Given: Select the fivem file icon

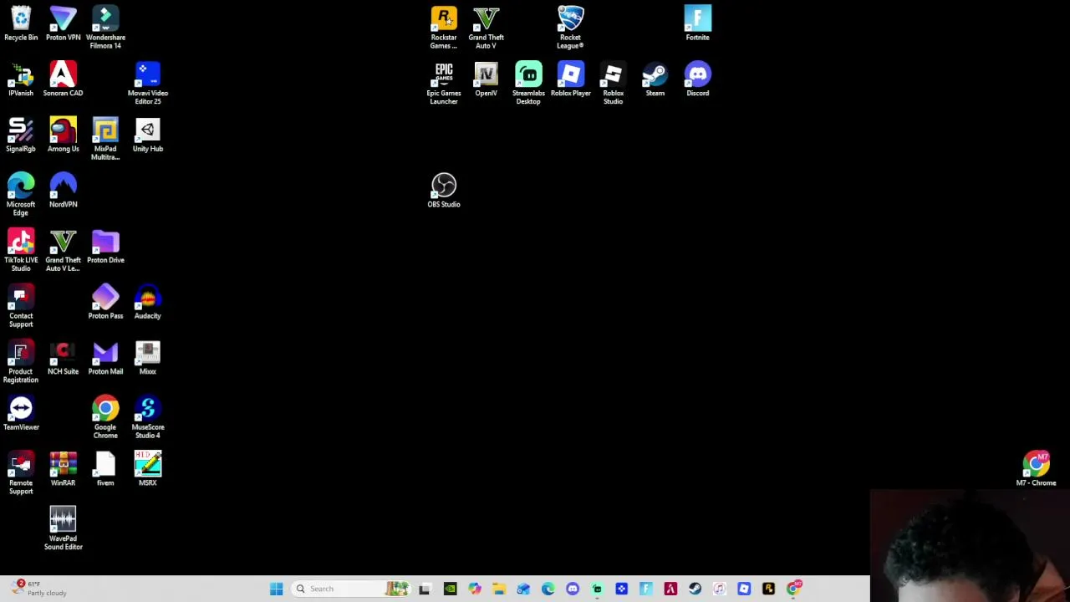Looking at the screenshot, I should tap(105, 470).
